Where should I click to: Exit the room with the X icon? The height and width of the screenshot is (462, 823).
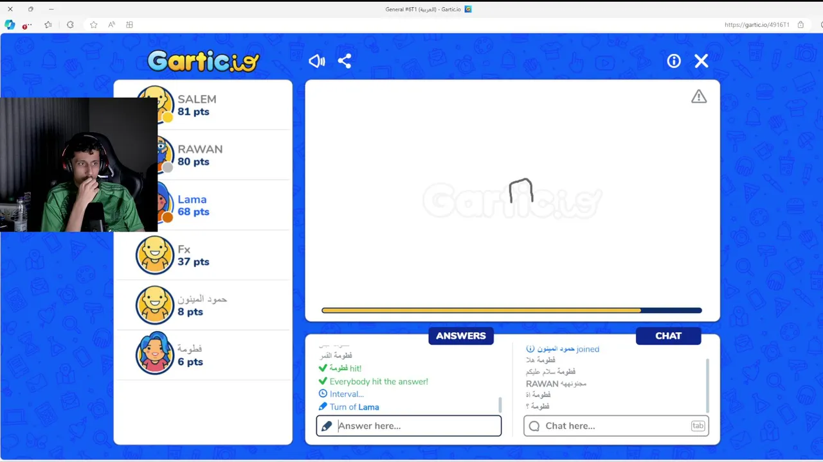701,61
